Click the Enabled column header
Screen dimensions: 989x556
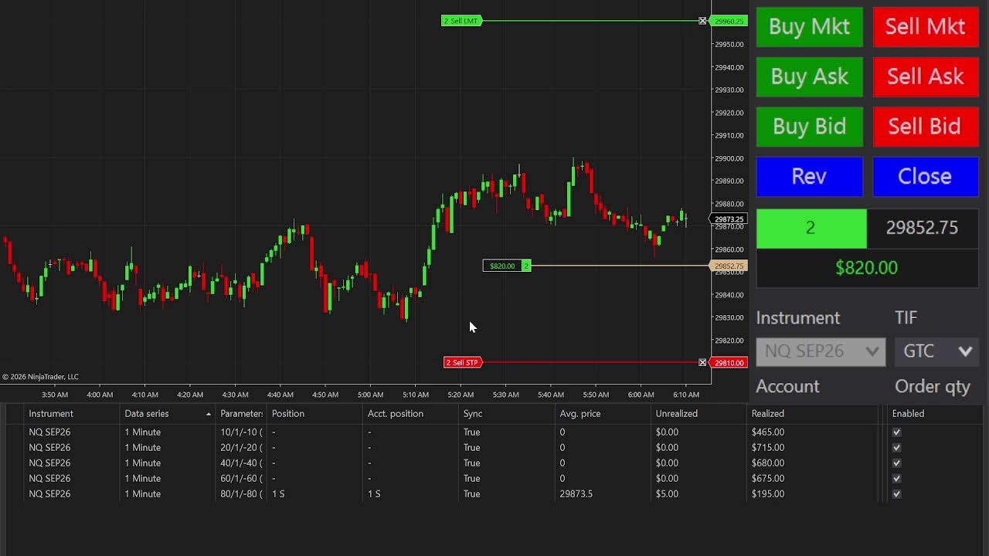(x=935, y=414)
